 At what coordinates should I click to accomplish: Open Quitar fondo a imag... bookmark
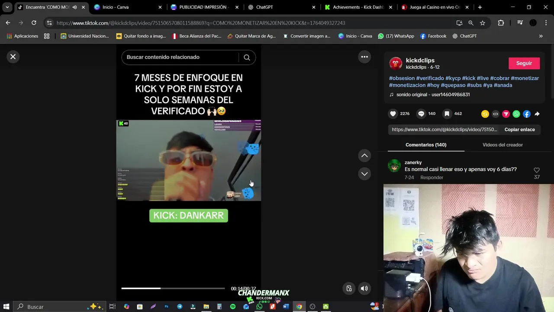pyautogui.click(x=141, y=36)
